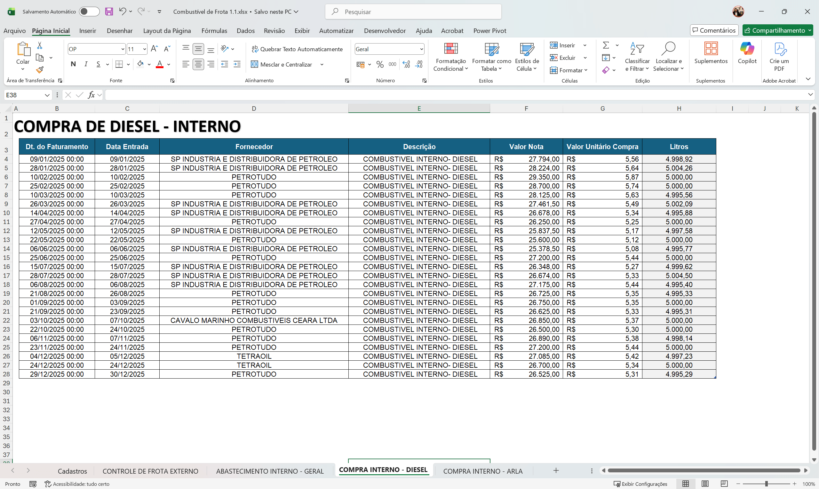The height and width of the screenshot is (489, 819).
Task: Switch to the COMPRA INTERNO - ARLA sheet
Action: pyautogui.click(x=483, y=470)
